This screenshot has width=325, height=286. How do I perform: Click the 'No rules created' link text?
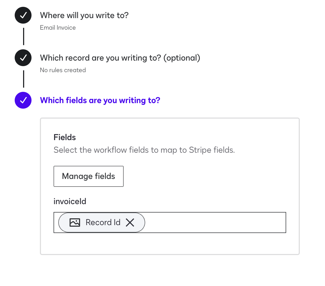63,70
